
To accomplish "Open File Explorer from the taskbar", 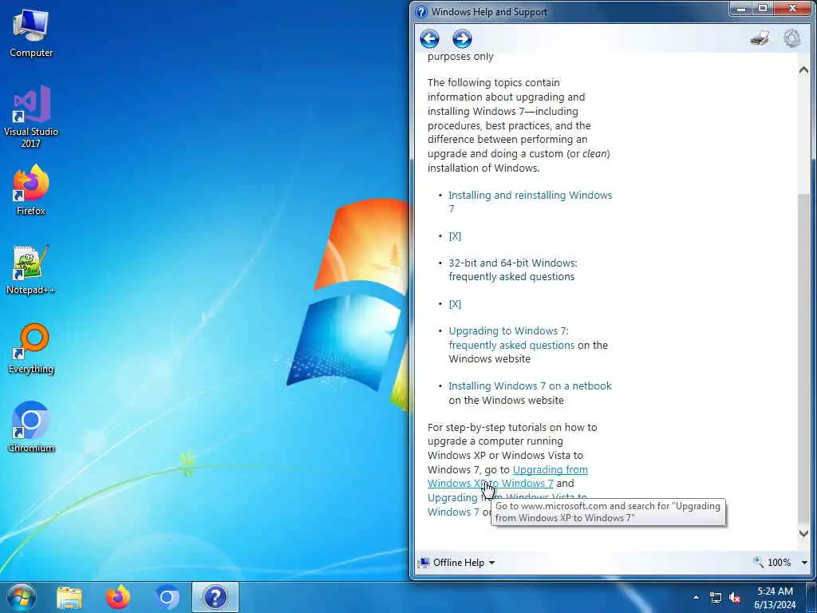I will (69, 597).
